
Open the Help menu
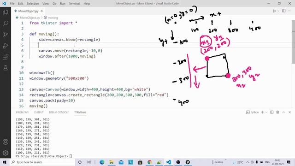point(87,3)
